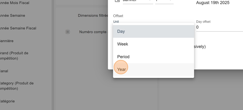Choose Catégorie in the dimension list

coord(7,101)
